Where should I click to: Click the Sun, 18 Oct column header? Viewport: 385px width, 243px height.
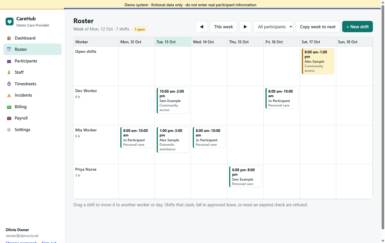[354, 42]
